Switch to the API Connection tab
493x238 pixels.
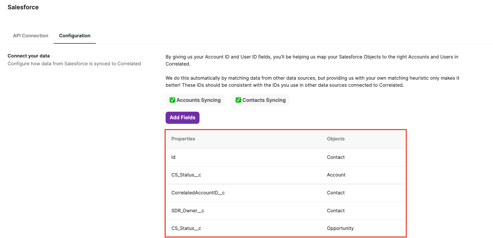pyautogui.click(x=31, y=36)
